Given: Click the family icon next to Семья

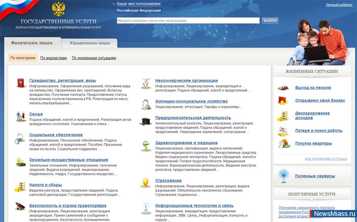Looking at the screenshot, I should (x=20, y=116).
